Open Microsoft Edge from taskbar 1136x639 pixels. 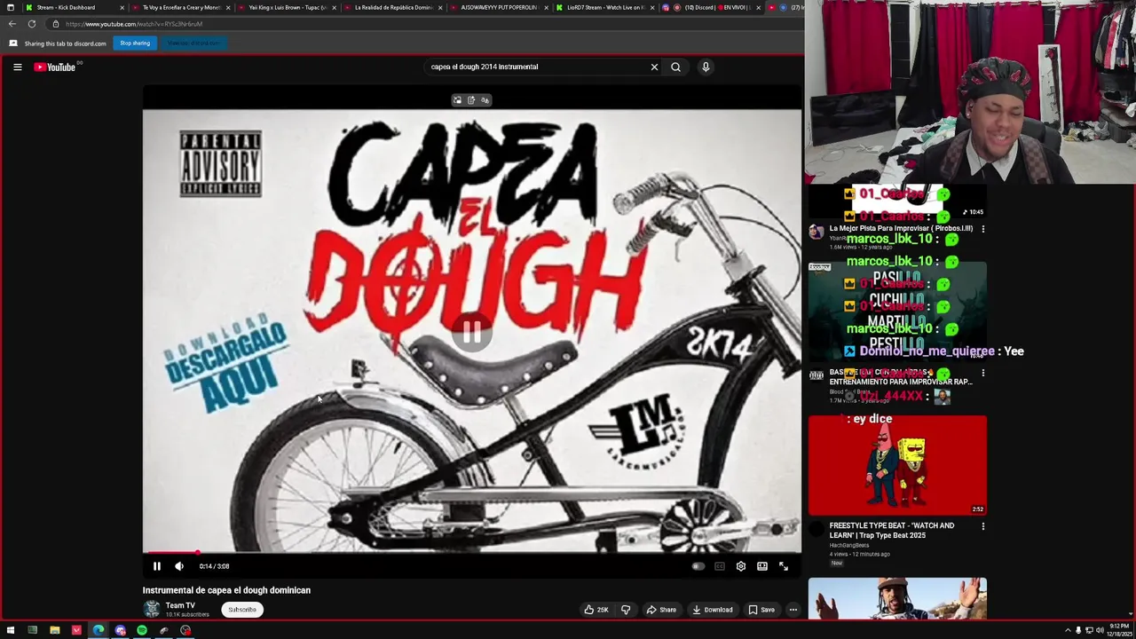click(x=98, y=631)
